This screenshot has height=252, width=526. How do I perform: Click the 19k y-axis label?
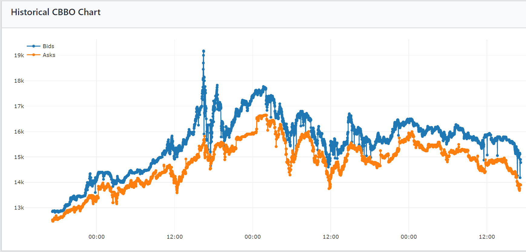19,55
